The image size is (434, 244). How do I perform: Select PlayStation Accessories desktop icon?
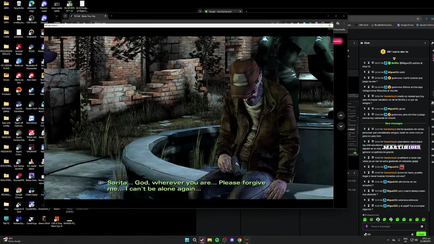pos(32,64)
